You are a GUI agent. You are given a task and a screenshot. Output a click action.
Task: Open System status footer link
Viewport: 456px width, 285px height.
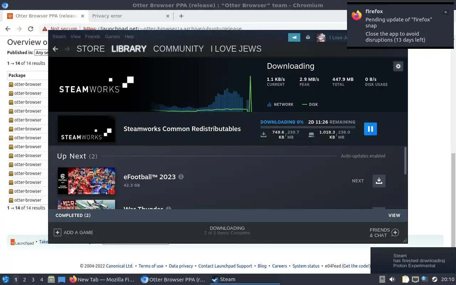[x=306, y=266]
